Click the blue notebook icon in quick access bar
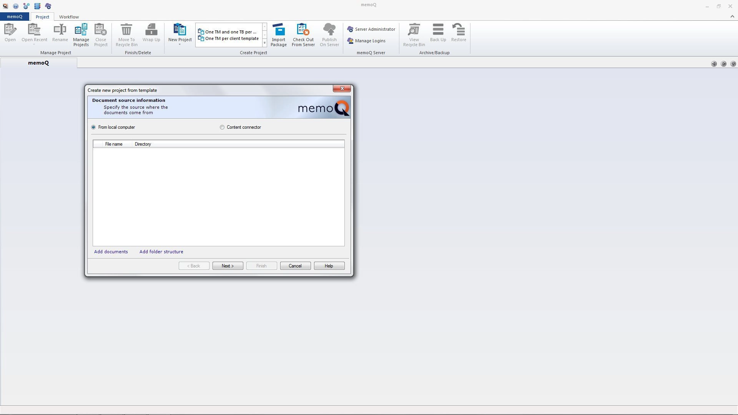This screenshot has width=738, height=415. (37, 6)
